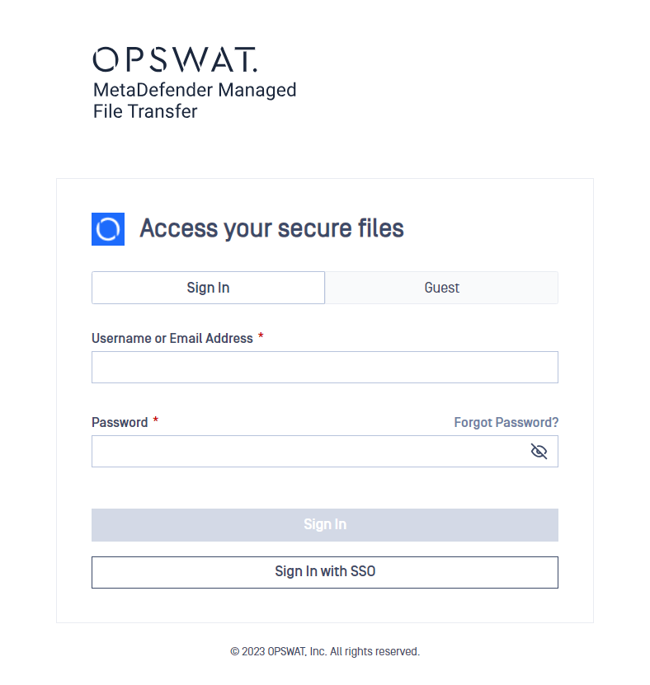
Task: Toggle password visibility eye icon
Action: pyautogui.click(x=539, y=451)
